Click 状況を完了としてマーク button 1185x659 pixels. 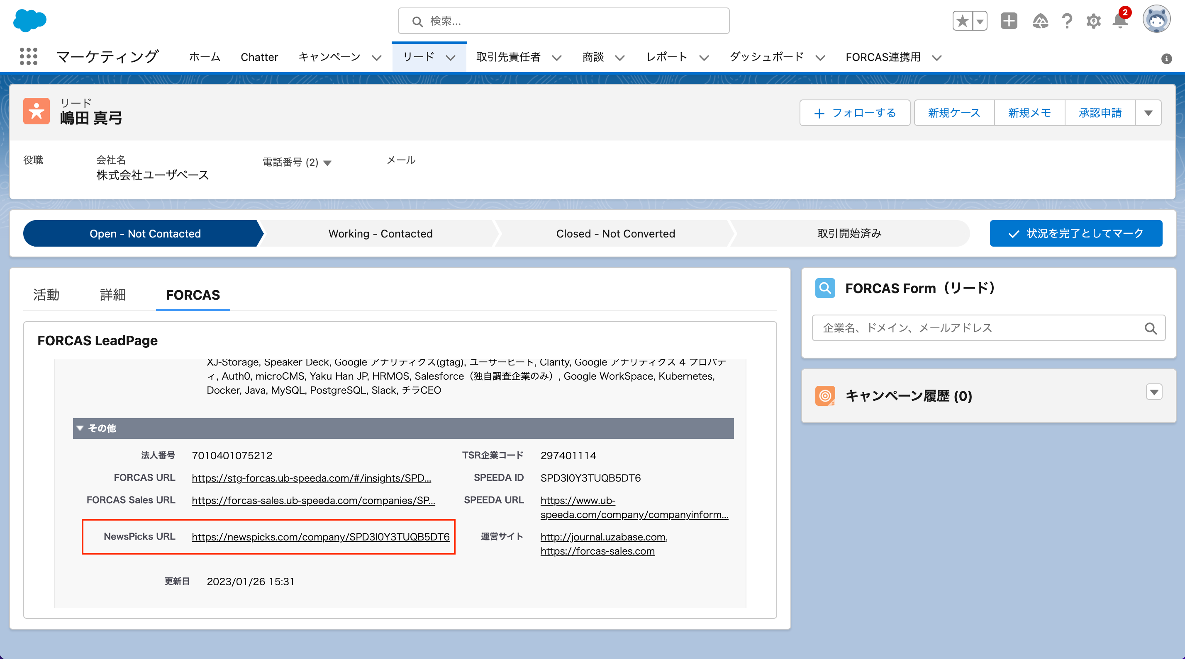point(1075,233)
